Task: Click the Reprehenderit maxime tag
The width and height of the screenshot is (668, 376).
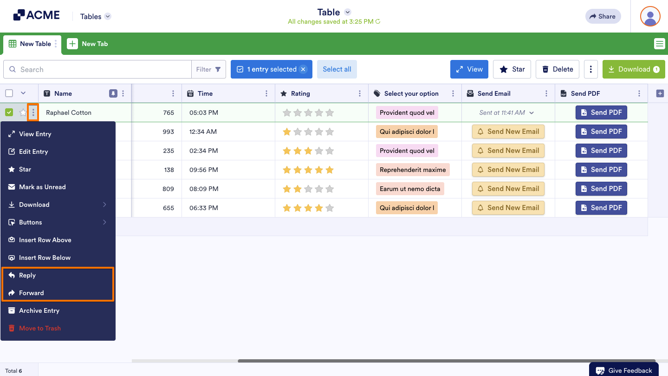Action: point(413,170)
